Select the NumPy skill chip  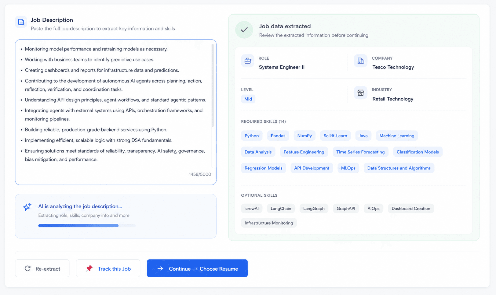[x=305, y=136]
